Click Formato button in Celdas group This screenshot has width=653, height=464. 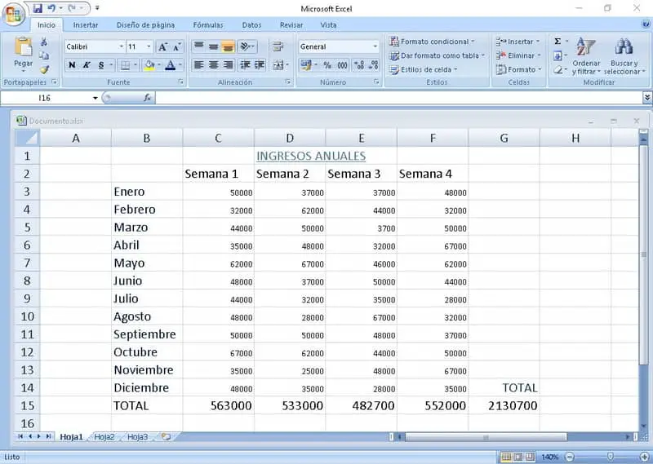(x=519, y=69)
